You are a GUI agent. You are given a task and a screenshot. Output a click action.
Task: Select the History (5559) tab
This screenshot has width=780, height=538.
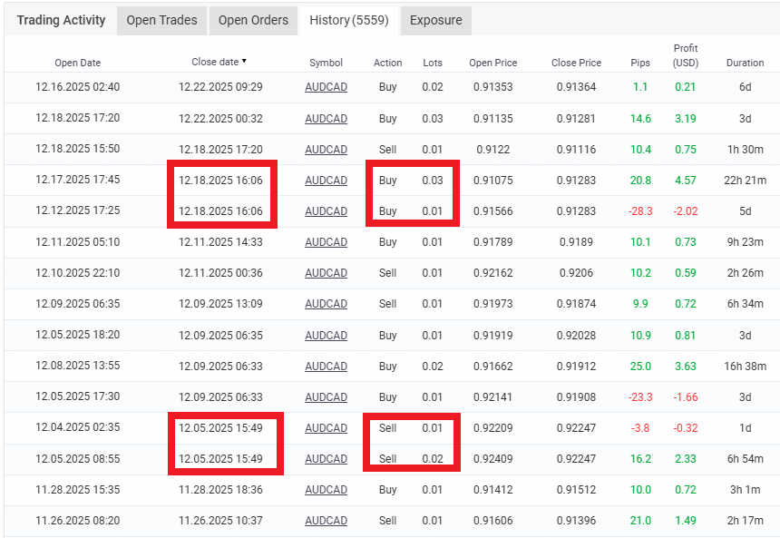pyautogui.click(x=349, y=19)
